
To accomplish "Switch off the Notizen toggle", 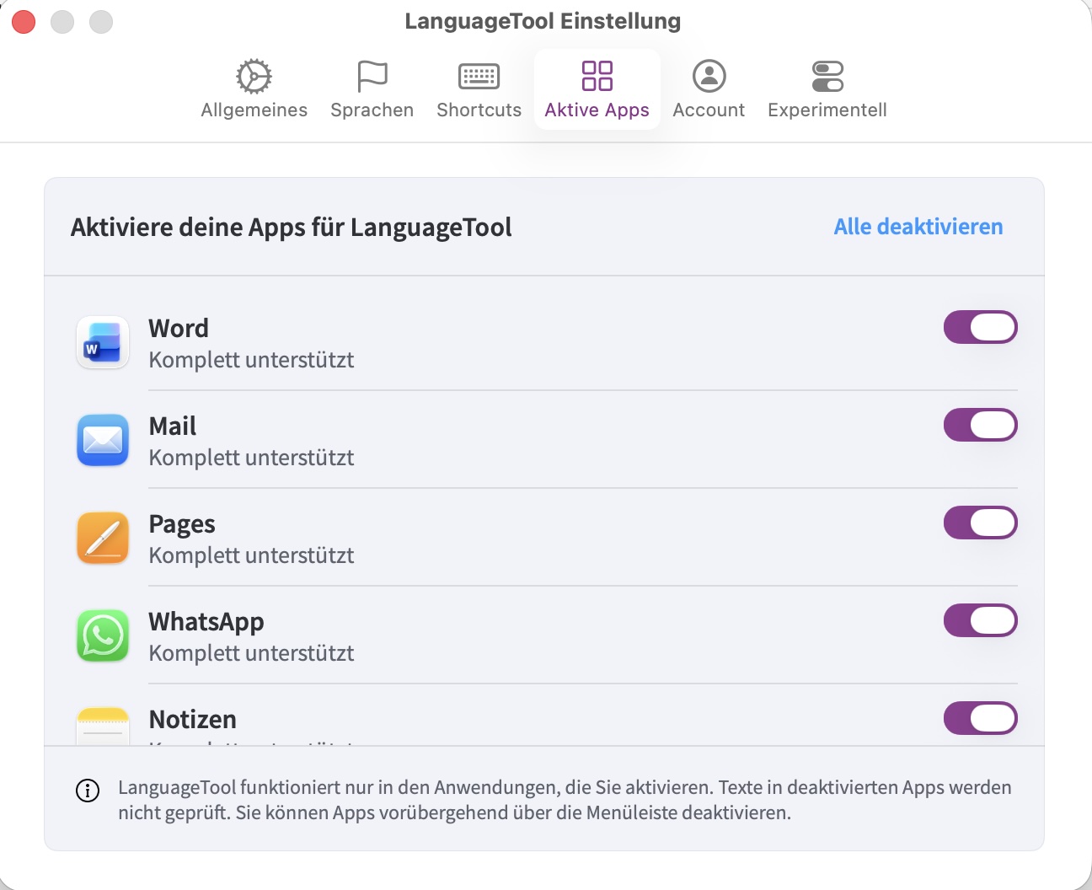I will coord(980,719).
